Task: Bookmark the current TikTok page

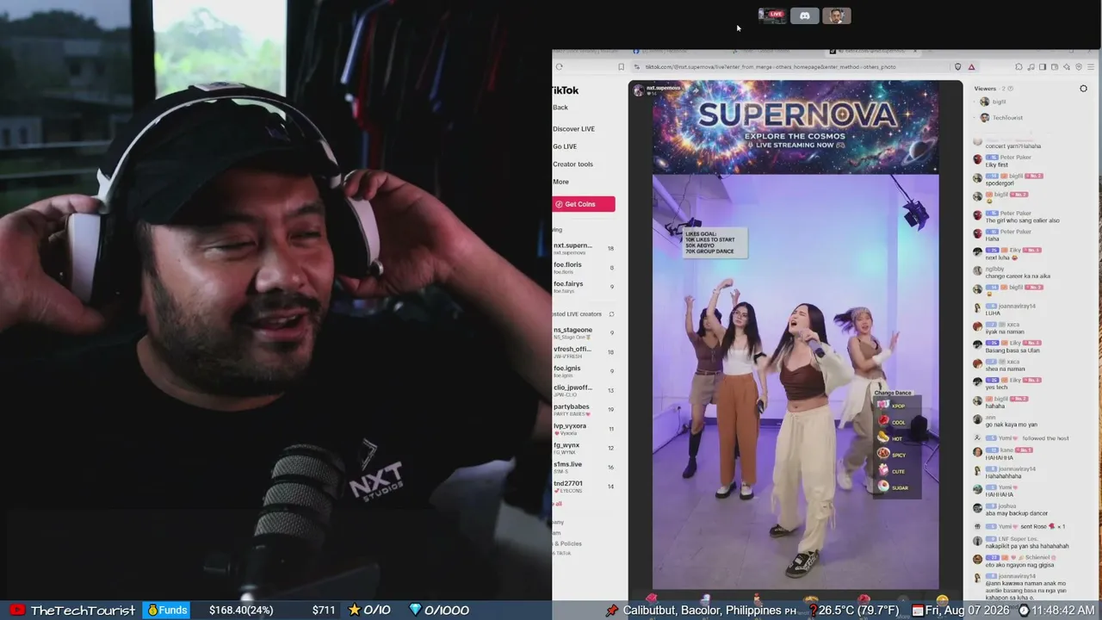Action: pyautogui.click(x=621, y=67)
